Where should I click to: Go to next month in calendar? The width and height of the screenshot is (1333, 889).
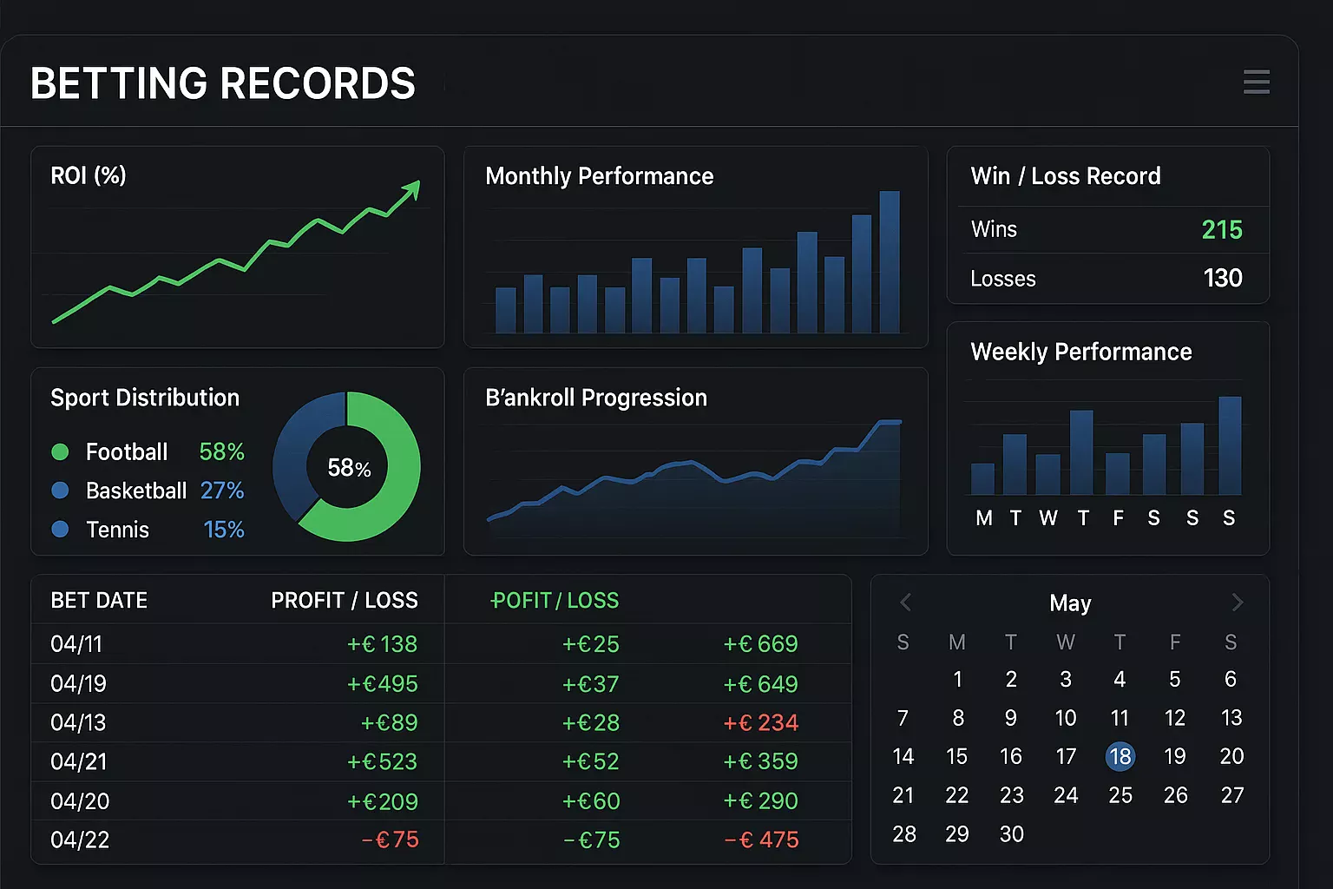(x=1238, y=602)
